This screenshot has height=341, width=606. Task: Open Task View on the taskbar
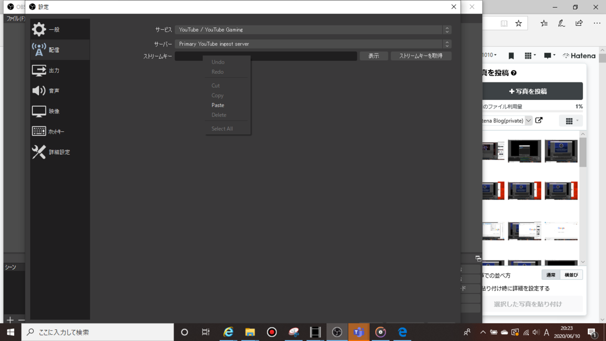pos(206,332)
